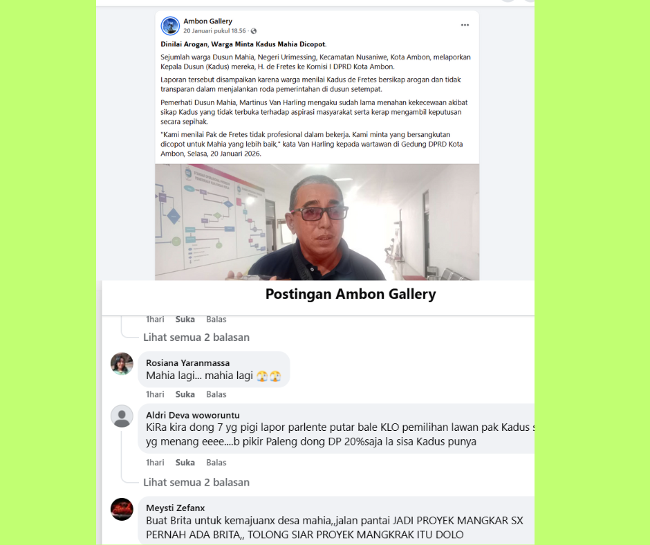The width and height of the screenshot is (650, 545).
Task: Expand first "Lihat semua 2 balasan" replies
Action: (x=196, y=338)
